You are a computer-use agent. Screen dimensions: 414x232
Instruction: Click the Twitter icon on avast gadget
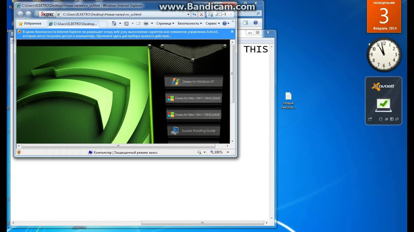pyautogui.click(x=386, y=119)
